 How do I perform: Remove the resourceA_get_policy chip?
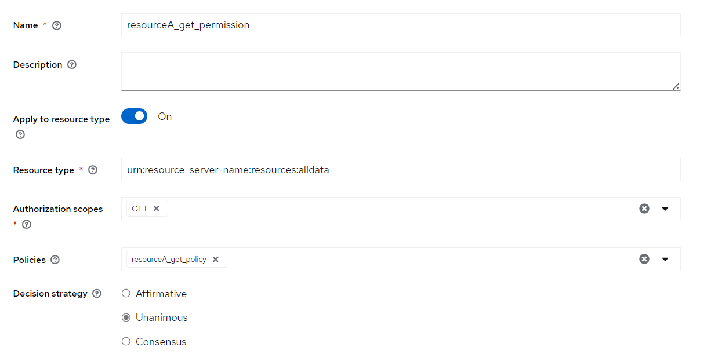tap(215, 259)
